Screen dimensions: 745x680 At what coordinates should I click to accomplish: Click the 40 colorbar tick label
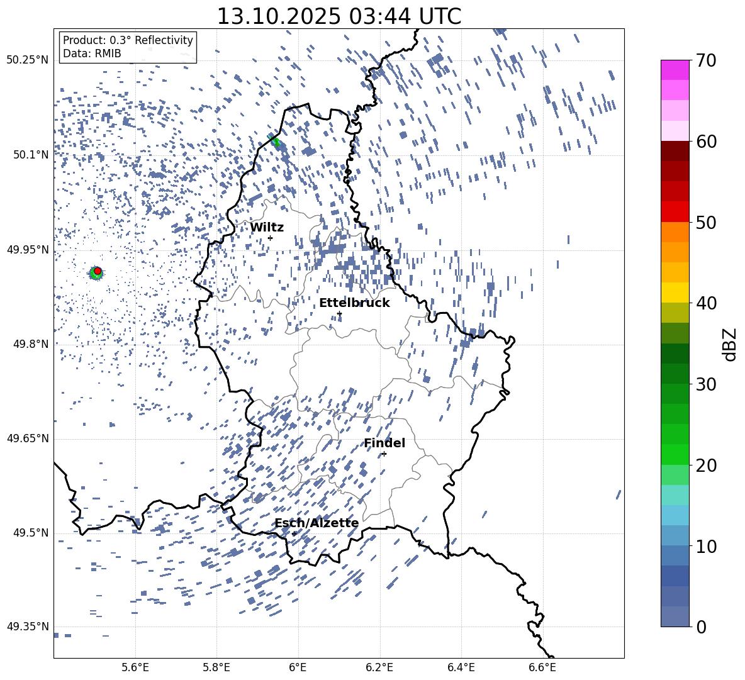(706, 303)
